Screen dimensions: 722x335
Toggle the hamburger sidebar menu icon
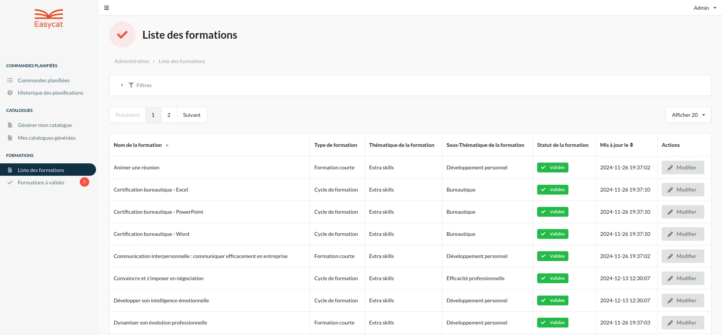click(x=107, y=8)
